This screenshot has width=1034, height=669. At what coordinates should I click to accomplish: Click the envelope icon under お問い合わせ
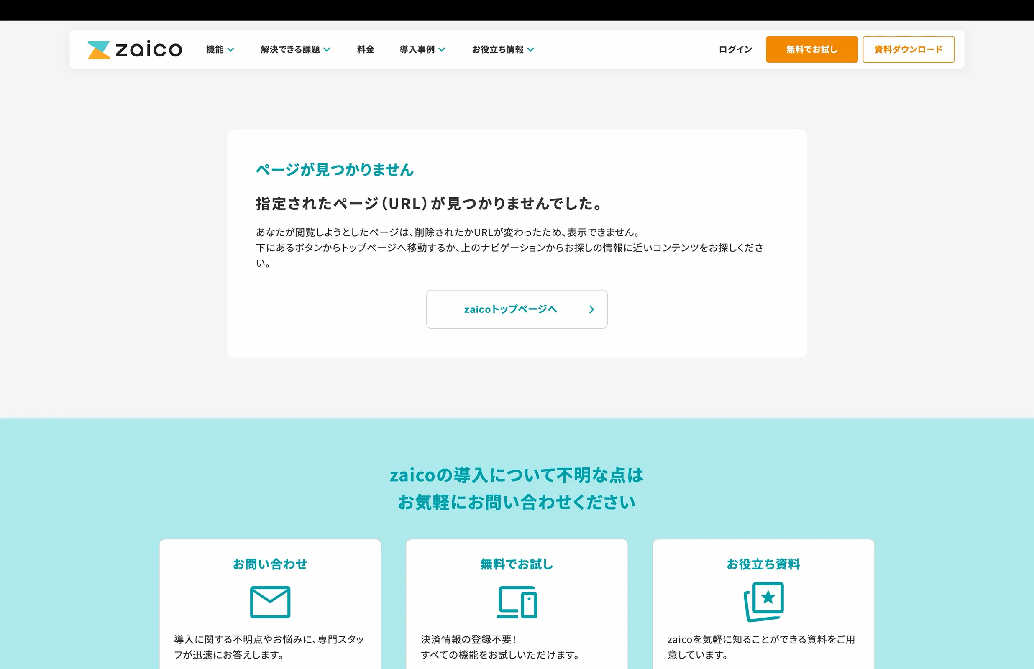pos(270,602)
